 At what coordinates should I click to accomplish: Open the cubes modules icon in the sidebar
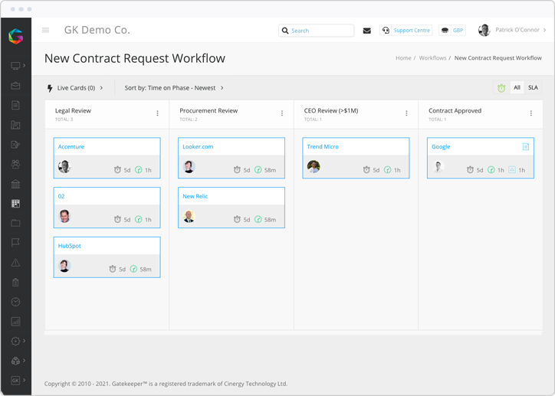(15, 361)
